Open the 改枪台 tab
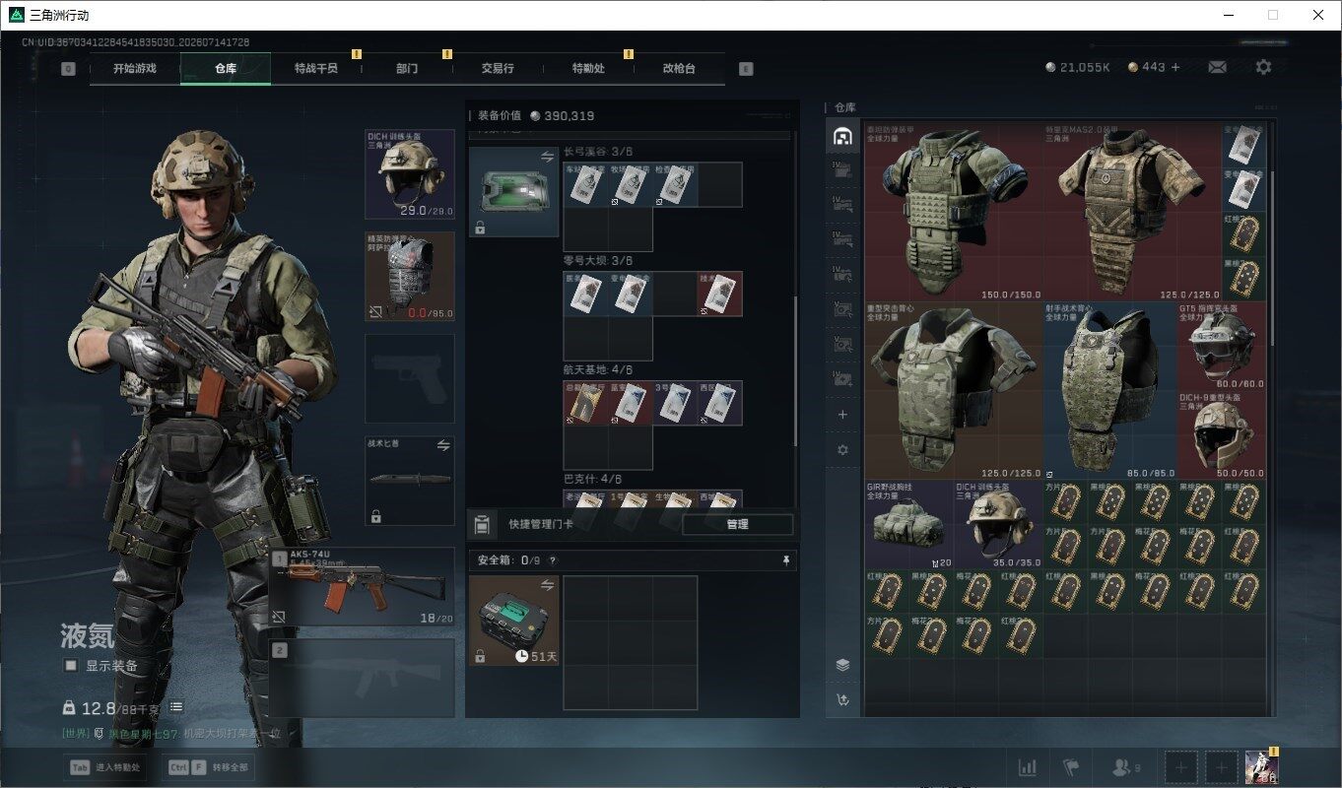The image size is (1342, 788). pyautogui.click(x=679, y=69)
